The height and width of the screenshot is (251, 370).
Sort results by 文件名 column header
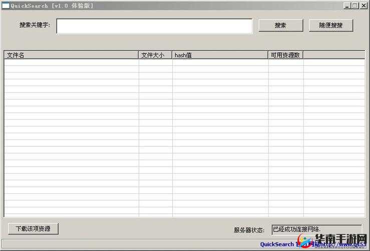[71, 55]
